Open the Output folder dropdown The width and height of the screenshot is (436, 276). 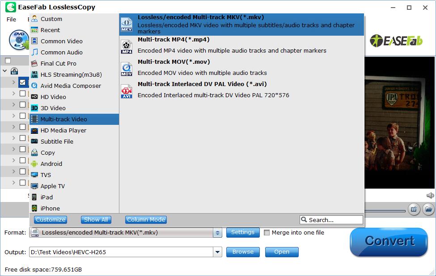click(x=218, y=252)
